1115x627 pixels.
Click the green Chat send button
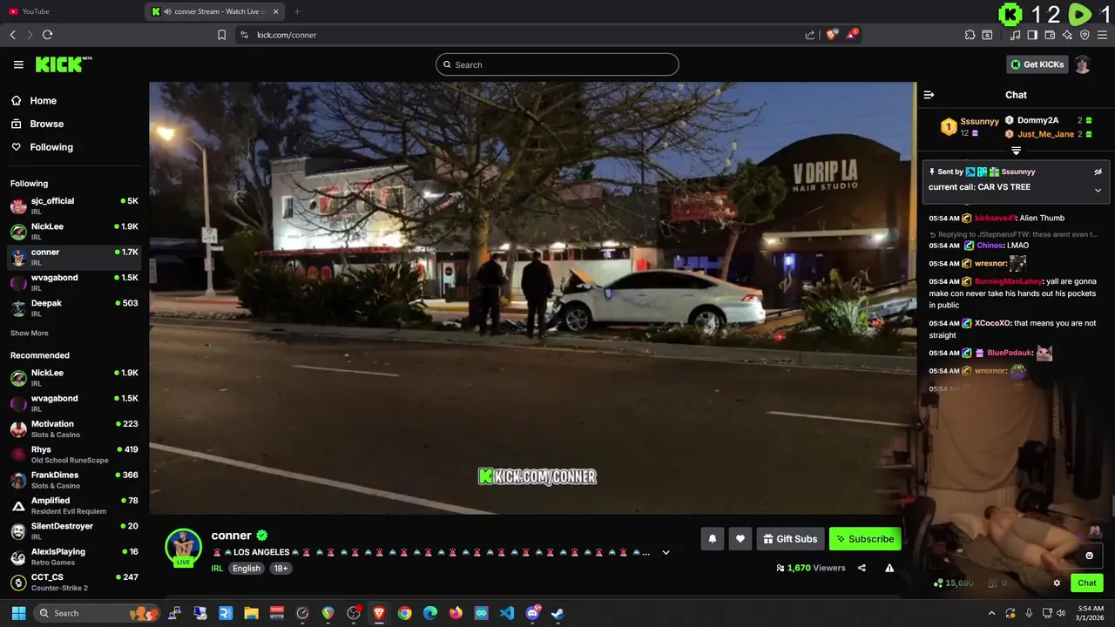click(x=1087, y=583)
